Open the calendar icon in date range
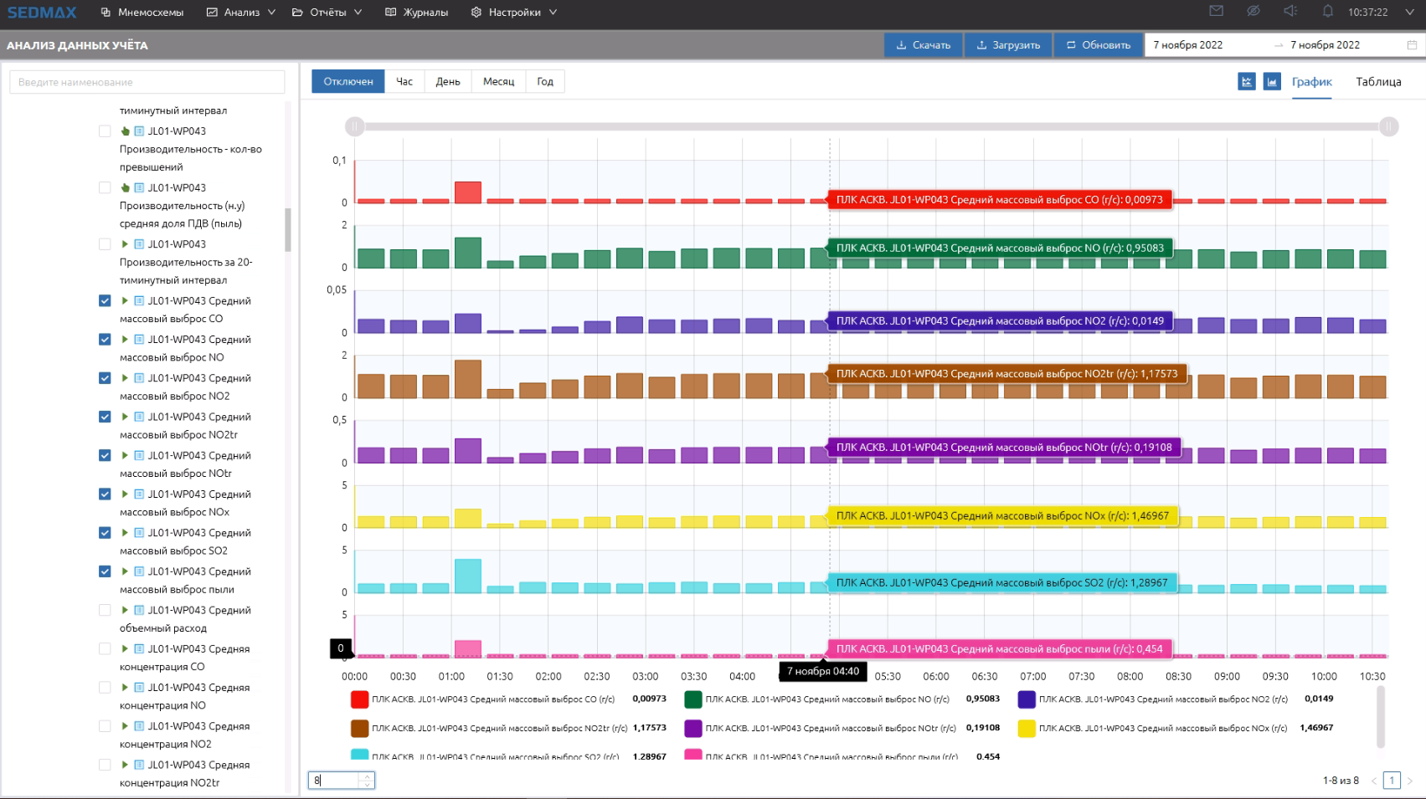 [x=1412, y=45]
